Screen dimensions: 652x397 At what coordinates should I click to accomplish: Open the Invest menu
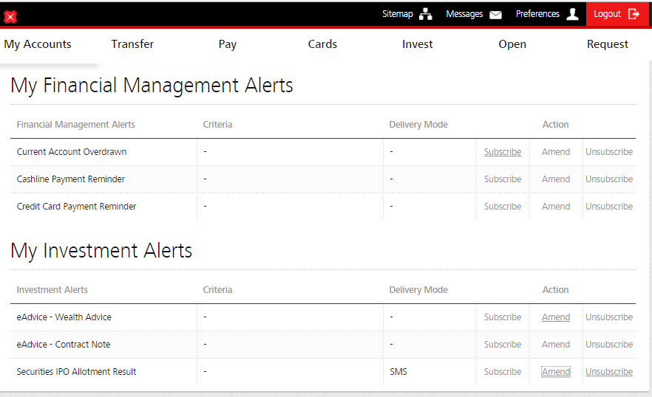click(x=418, y=44)
